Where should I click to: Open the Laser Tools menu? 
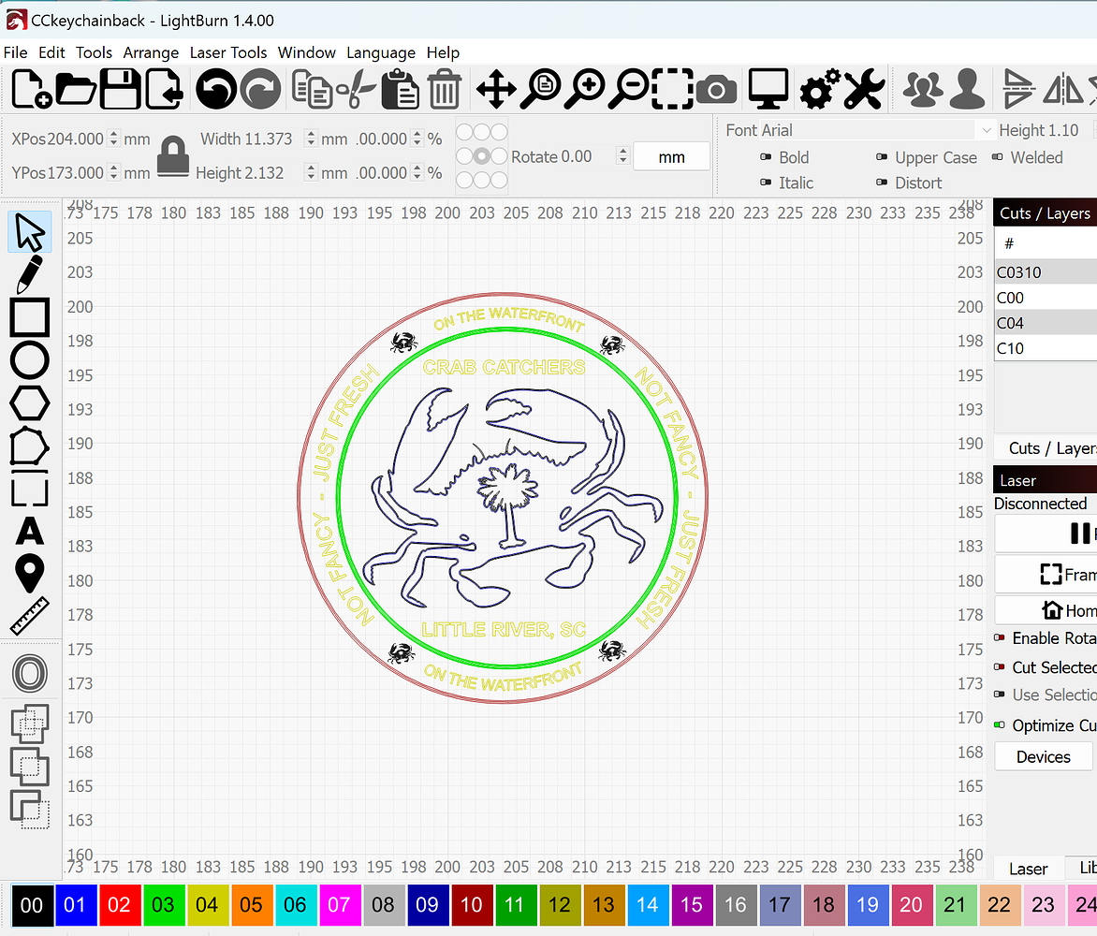228,52
